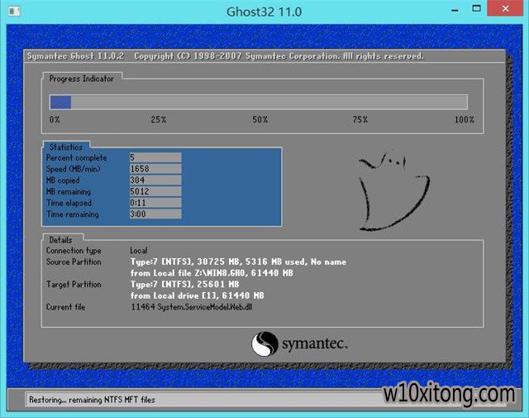This screenshot has height=418, width=529.
Task: Click the 75% progress marker
Action: point(360,120)
